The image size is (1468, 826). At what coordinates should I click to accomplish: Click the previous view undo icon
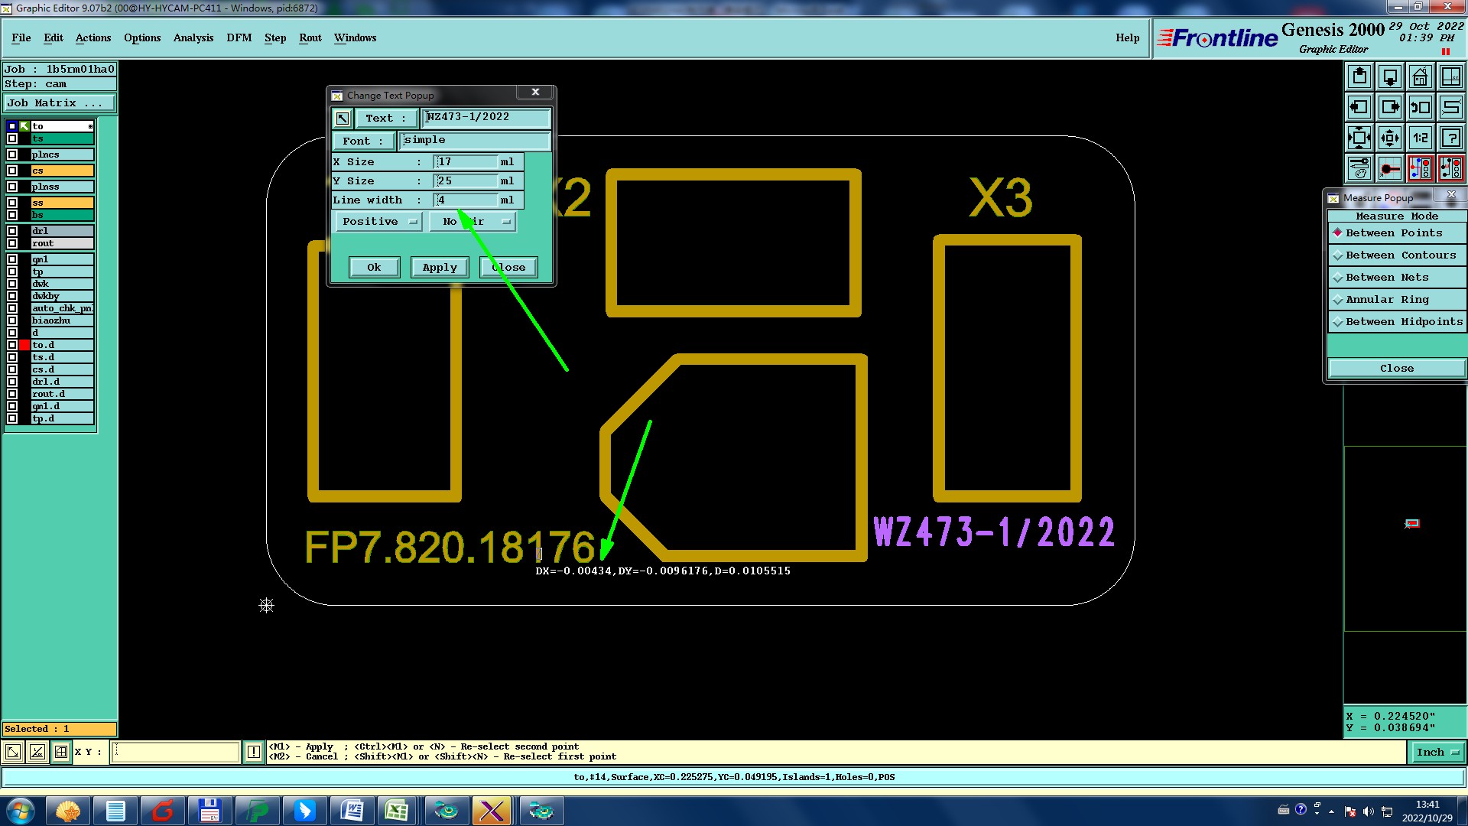pyautogui.click(x=1420, y=107)
